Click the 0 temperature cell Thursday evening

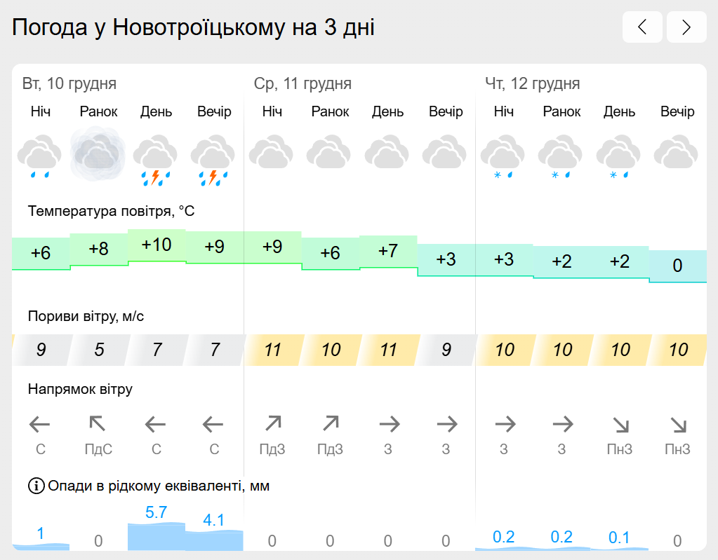pyautogui.click(x=678, y=266)
